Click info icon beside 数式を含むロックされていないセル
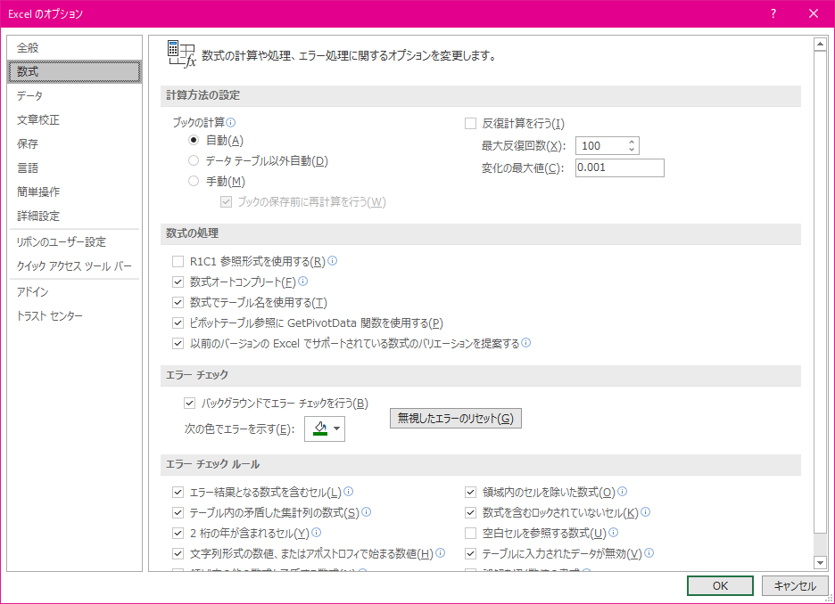The height and width of the screenshot is (604, 835). (645, 512)
